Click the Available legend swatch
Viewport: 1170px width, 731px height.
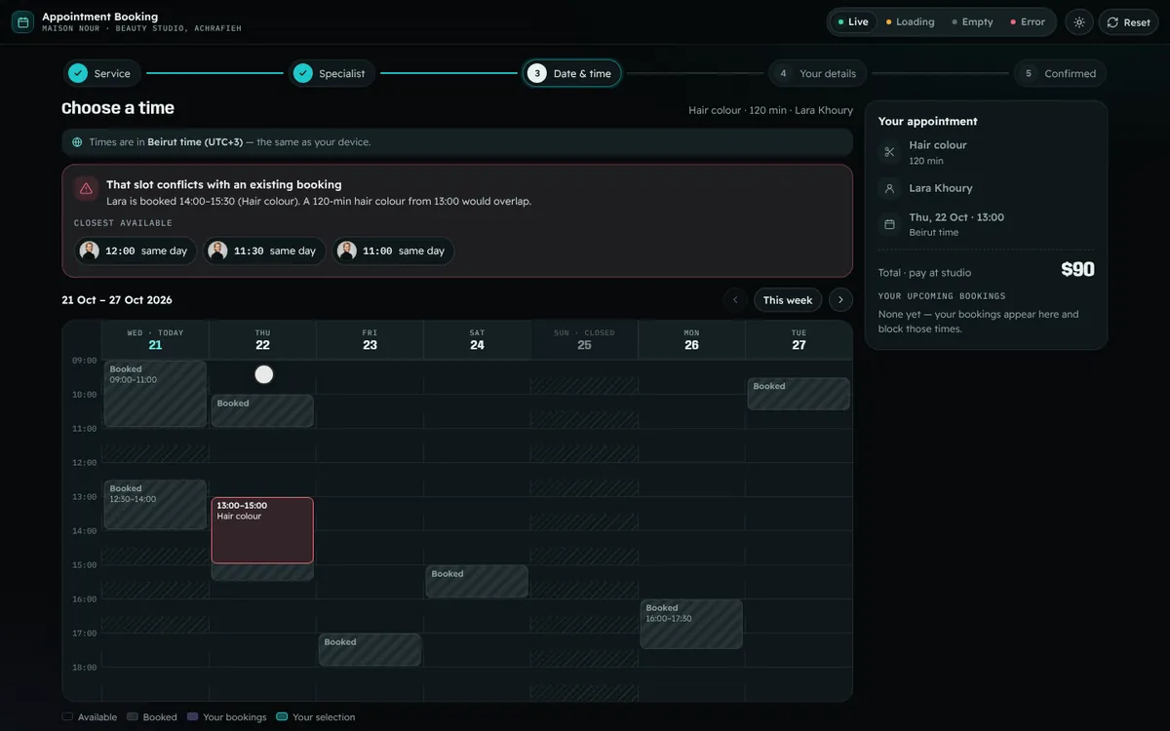(67, 716)
